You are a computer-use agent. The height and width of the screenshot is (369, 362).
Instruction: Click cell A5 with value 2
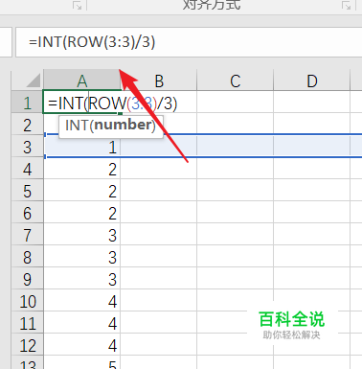(81, 191)
